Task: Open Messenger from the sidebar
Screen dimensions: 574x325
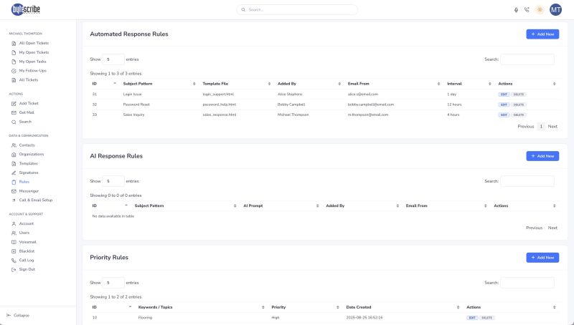Action: pyautogui.click(x=28, y=191)
